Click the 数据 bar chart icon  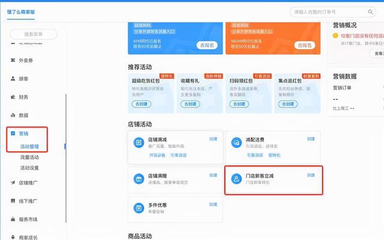tap(13, 115)
